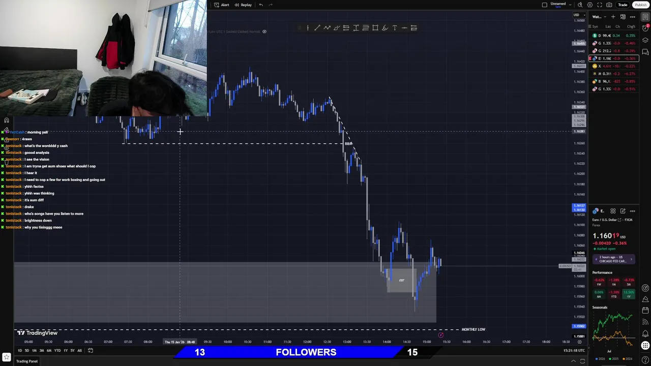Open the go-to-date calendar icon
This screenshot has height=366, width=651.
[x=91, y=351]
